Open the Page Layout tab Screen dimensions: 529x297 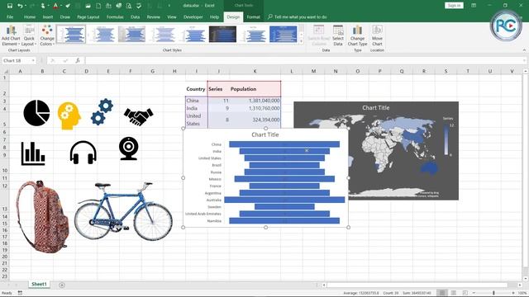[x=88, y=16]
